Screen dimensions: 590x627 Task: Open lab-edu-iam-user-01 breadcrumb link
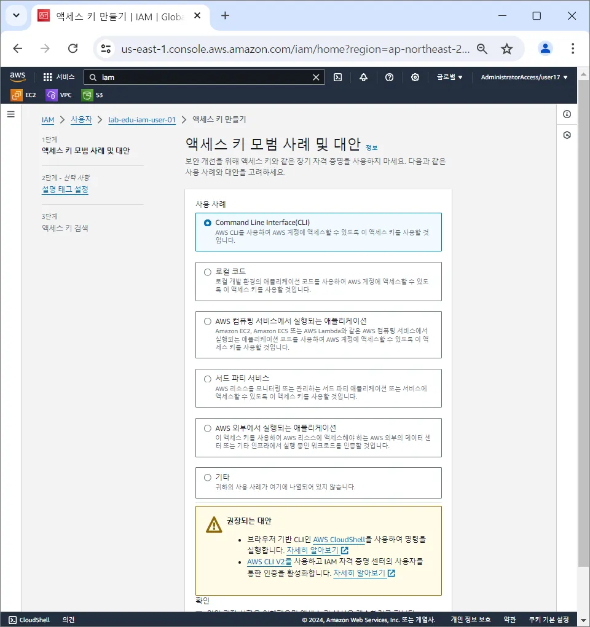tap(142, 120)
